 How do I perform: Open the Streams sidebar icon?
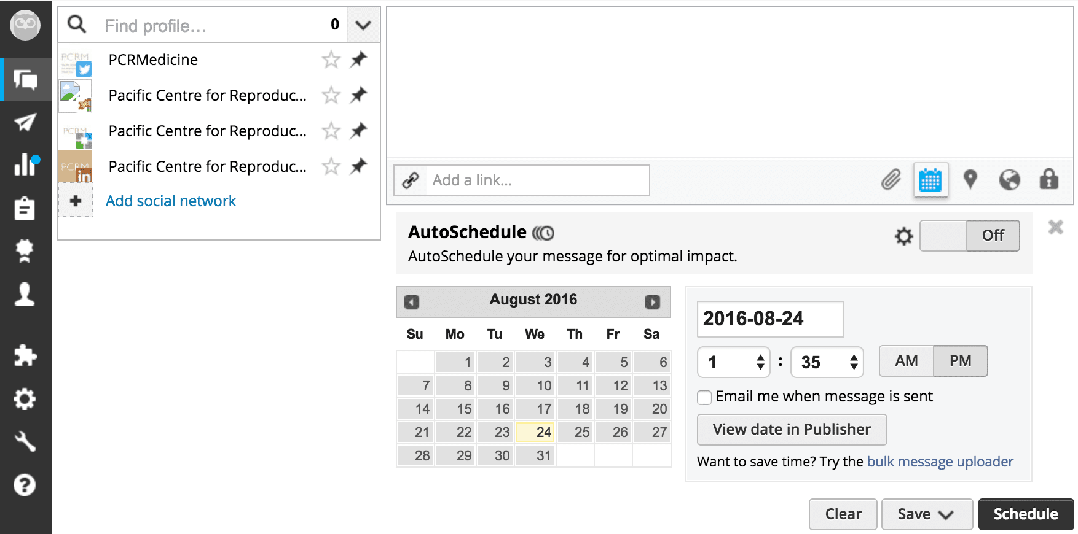click(25, 80)
